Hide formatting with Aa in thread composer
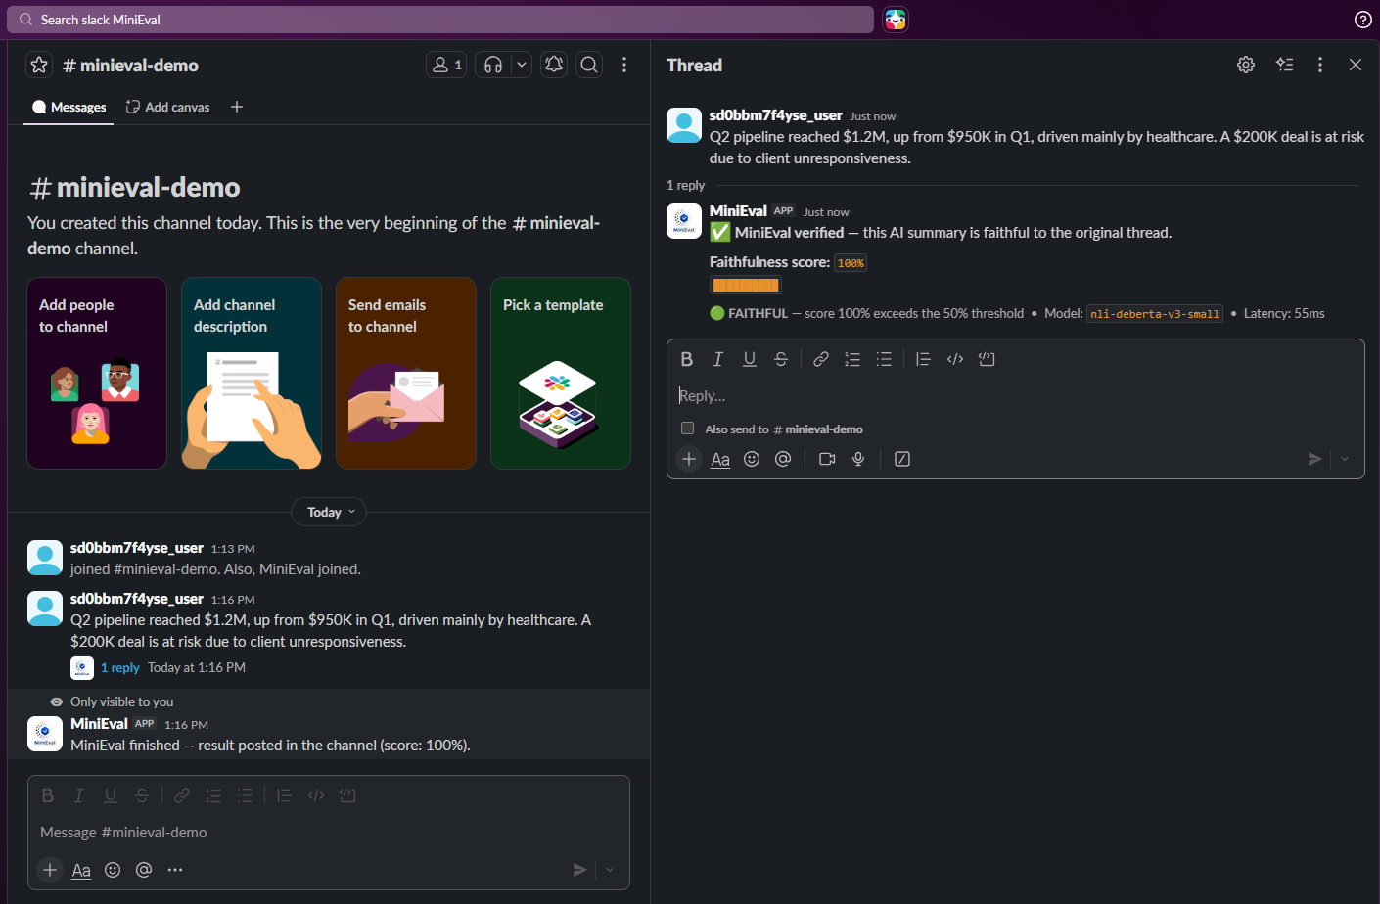This screenshot has height=904, width=1380. (x=720, y=459)
